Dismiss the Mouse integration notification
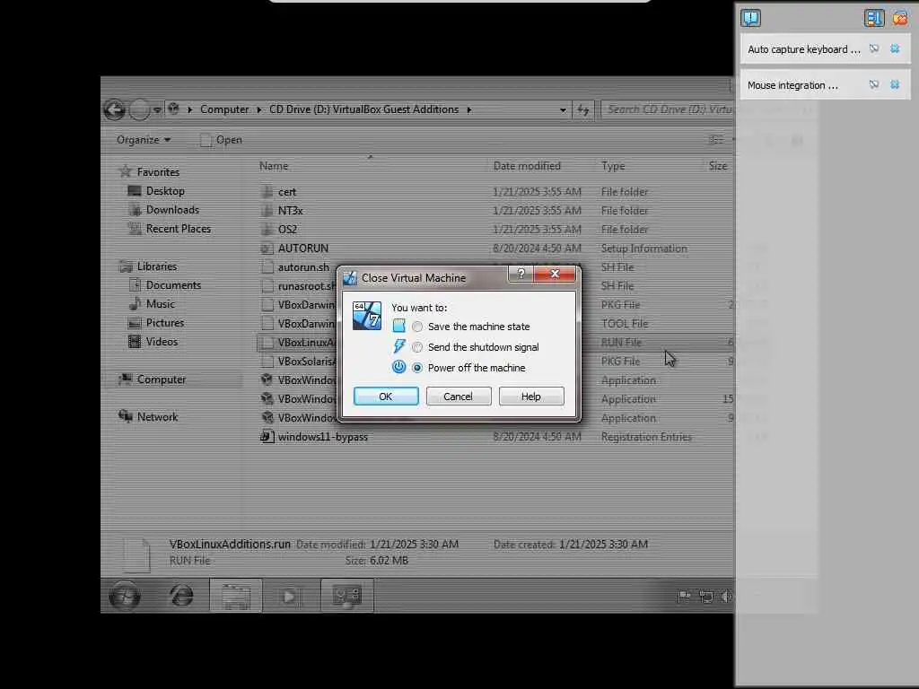 pyautogui.click(x=895, y=85)
